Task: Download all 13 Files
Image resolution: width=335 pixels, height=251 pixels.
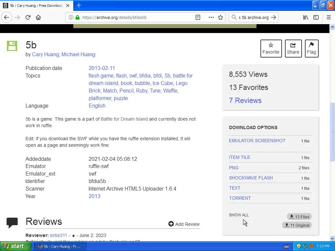Action: [x=299, y=217]
